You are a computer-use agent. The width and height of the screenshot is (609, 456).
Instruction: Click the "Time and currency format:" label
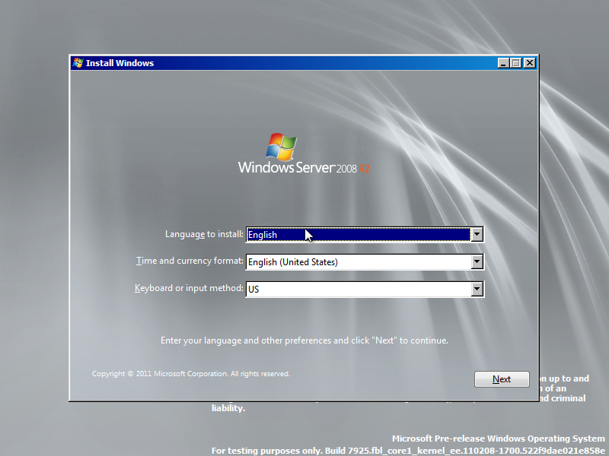(190, 261)
